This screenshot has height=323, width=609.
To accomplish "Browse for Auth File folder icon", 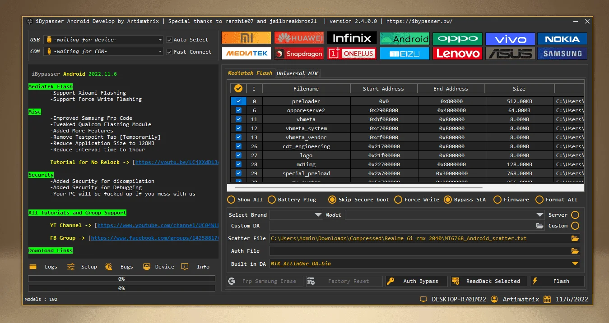I will [x=575, y=251].
